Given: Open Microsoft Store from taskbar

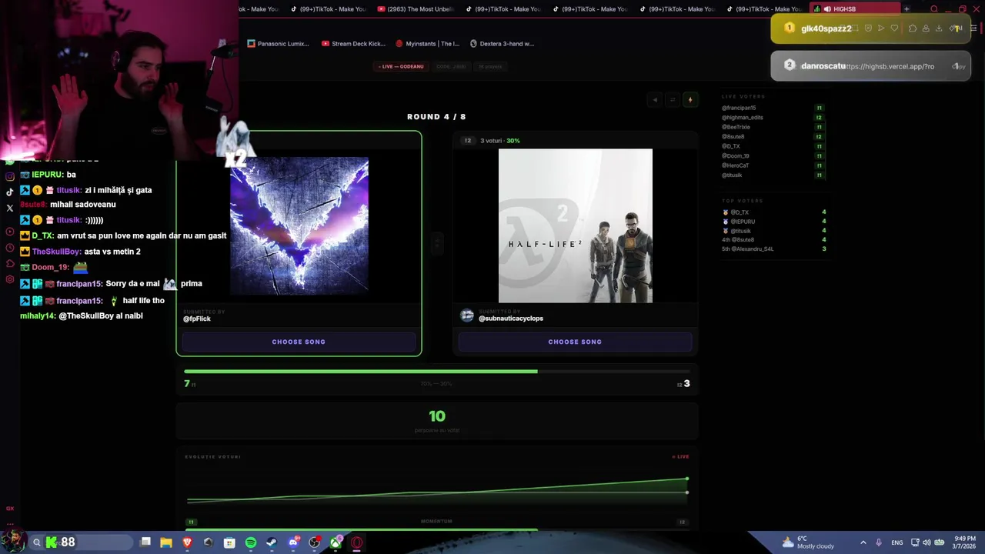Looking at the screenshot, I should 229,542.
